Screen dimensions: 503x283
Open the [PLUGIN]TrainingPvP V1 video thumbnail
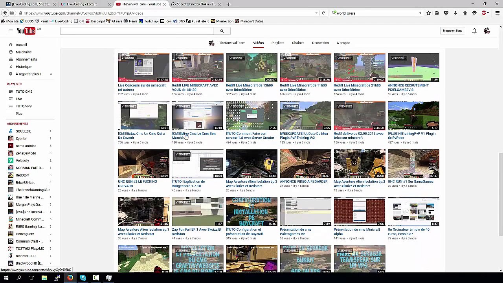coord(413,116)
